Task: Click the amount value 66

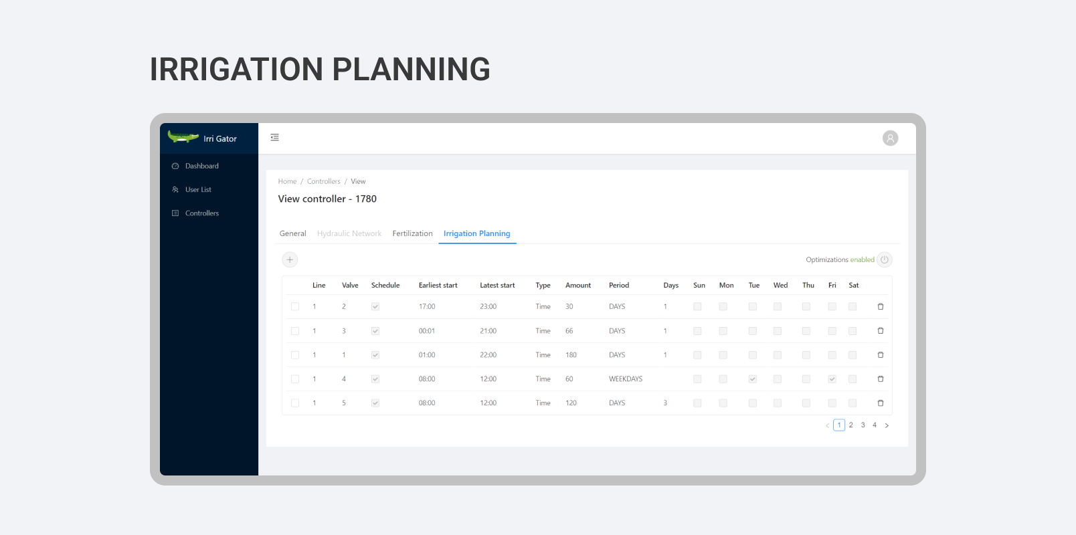Action: coord(569,330)
